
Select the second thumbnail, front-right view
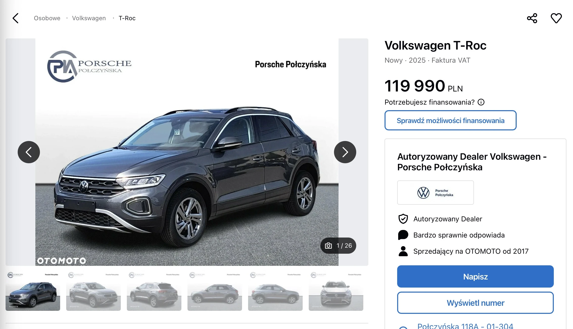tap(93, 291)
